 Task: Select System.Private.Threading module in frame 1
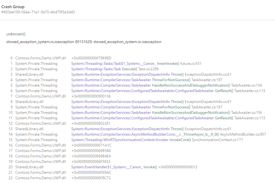tap(36, 63)
